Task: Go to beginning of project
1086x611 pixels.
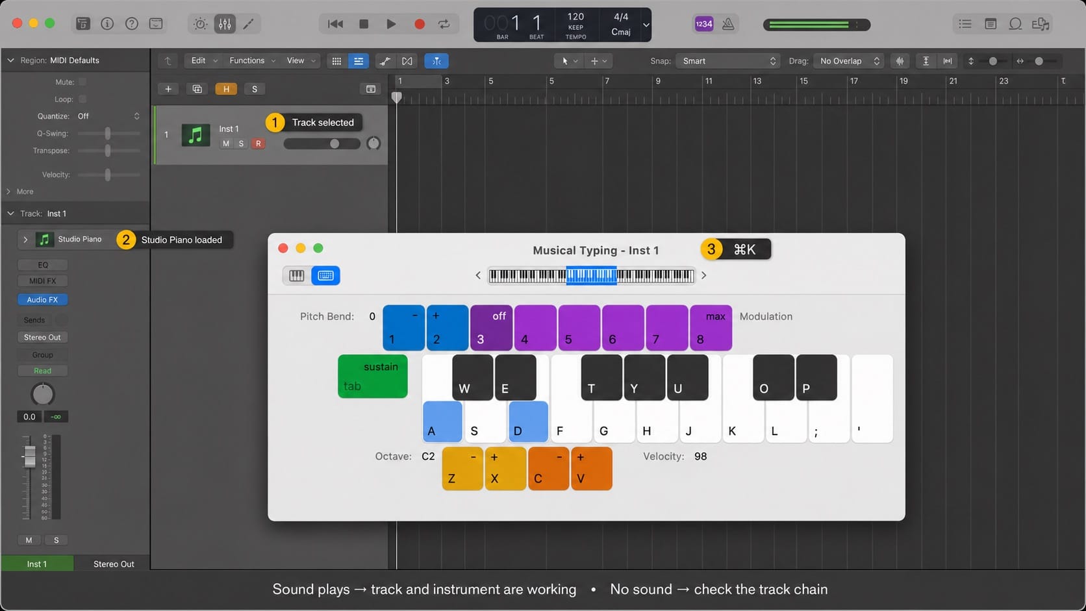Action: (335, 24)
